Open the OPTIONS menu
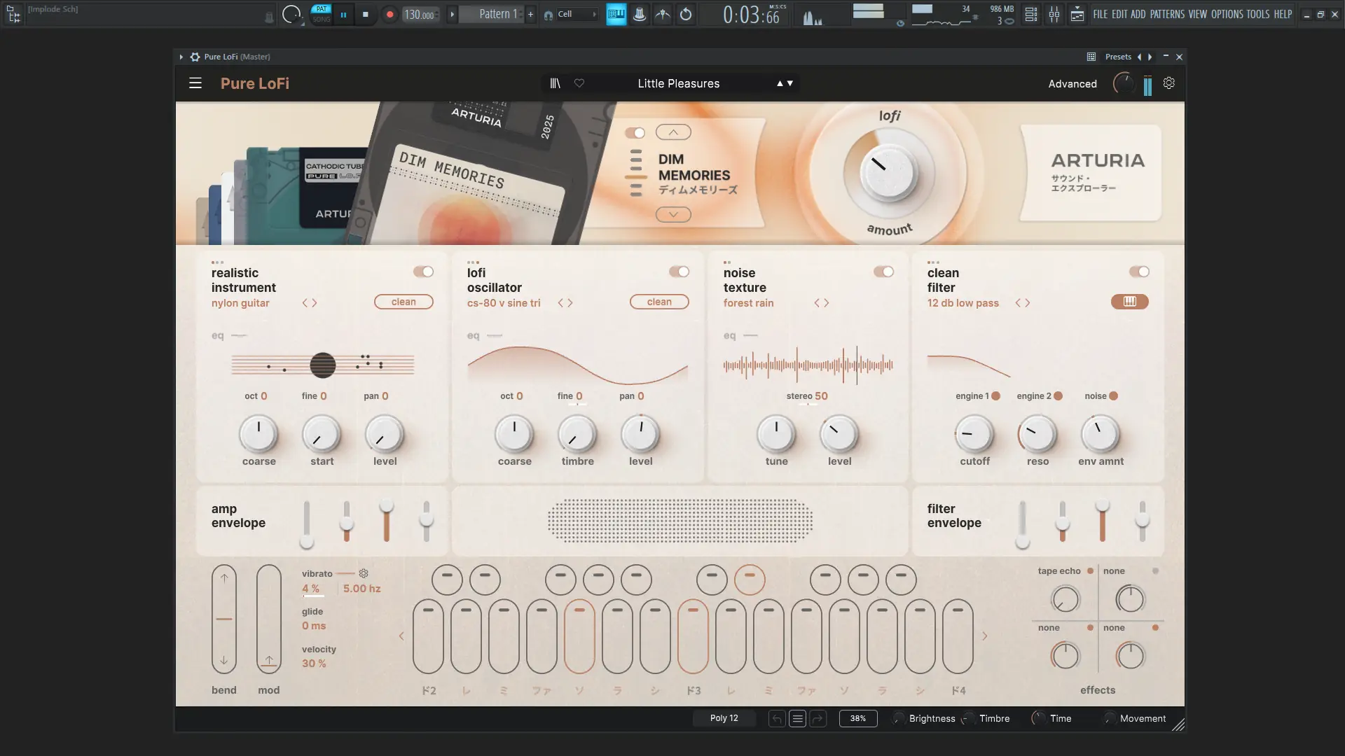The width and height of the screenshot is (1345, 756). click(1227, 14)
